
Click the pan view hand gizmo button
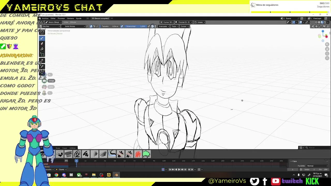click(327, 49)
